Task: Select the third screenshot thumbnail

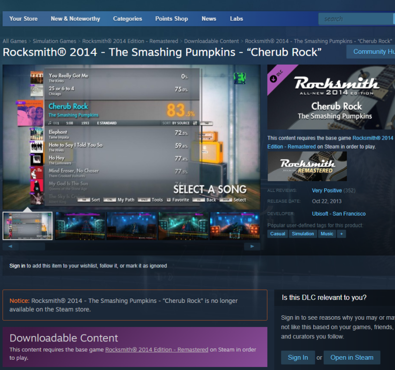Action: tap(132, 226)
